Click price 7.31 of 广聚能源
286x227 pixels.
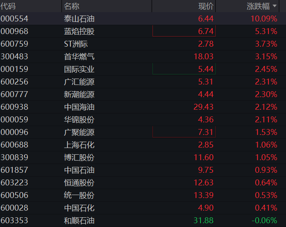[206, 132]
